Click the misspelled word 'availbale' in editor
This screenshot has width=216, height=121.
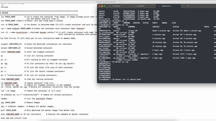[40, 98]
